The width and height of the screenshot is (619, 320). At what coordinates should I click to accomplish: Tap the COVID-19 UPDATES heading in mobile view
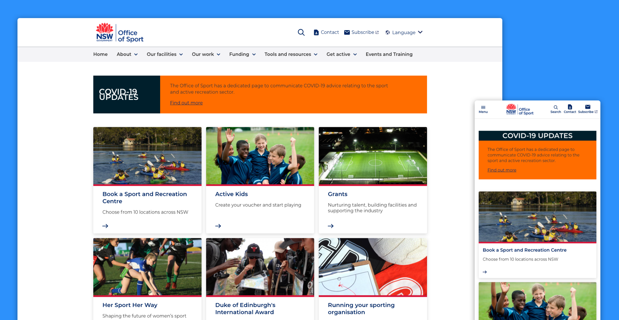pyautogui.click(x=537, y=136)
